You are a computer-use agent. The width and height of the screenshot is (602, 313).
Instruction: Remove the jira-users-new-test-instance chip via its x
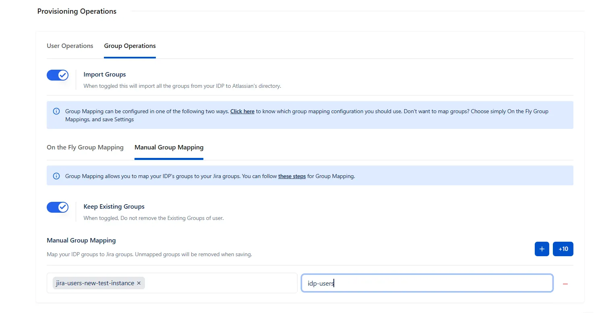pyautogui.click(x=139, y=283)
